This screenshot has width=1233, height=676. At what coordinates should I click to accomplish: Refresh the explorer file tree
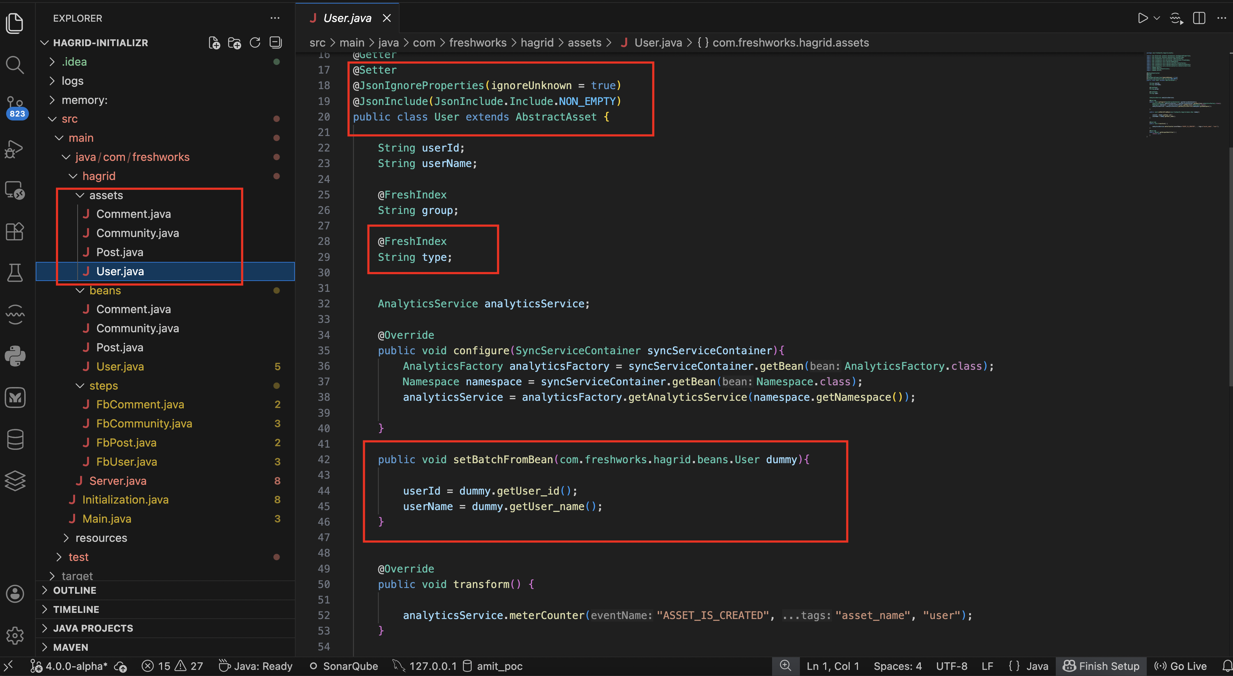(255, 43)
